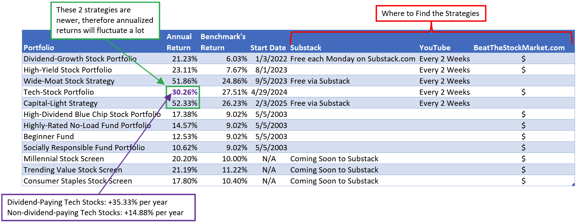Click the newer strategies annualized returns note
The height and width of the screenshot is (224, 576).
pyautogui.click(x=105, y=20)
